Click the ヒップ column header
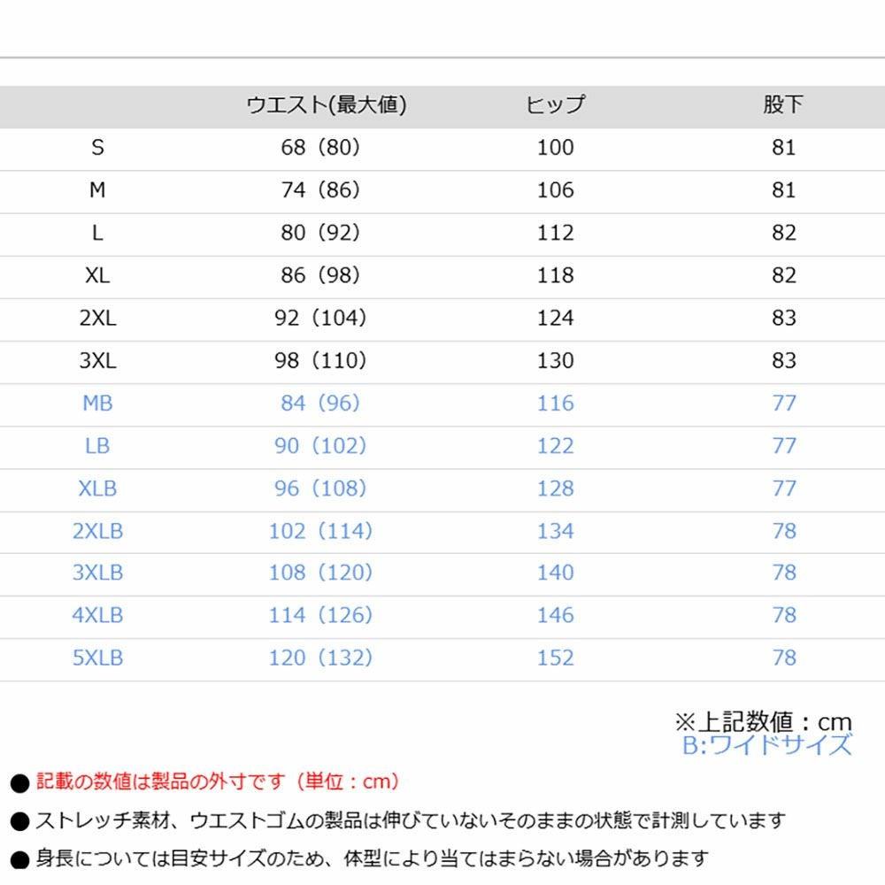 coord(556,105)
